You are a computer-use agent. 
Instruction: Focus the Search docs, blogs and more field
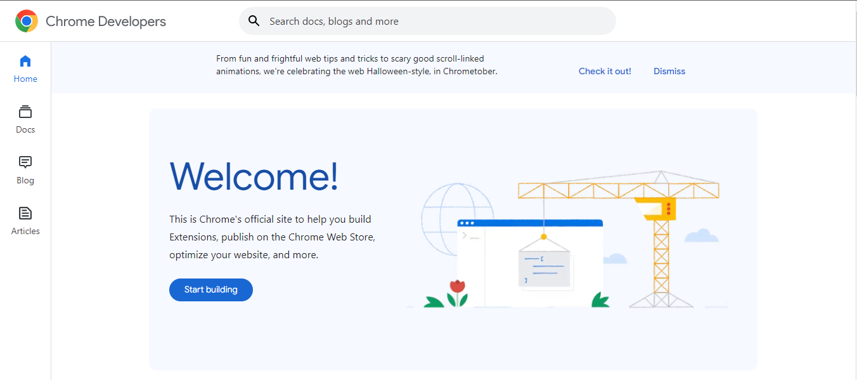[x=427, y=21]
